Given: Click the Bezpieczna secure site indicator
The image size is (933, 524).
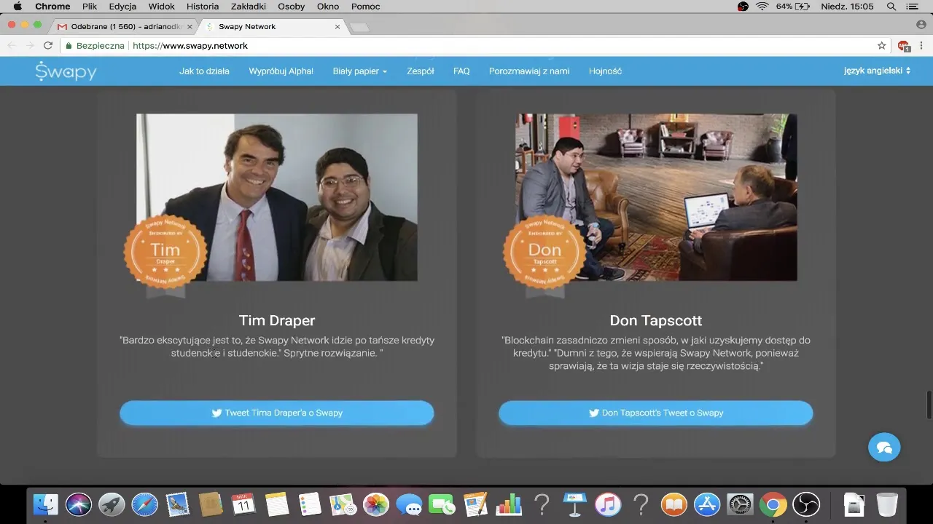Looking at the screenshot, I should click(x=95, y=45).
